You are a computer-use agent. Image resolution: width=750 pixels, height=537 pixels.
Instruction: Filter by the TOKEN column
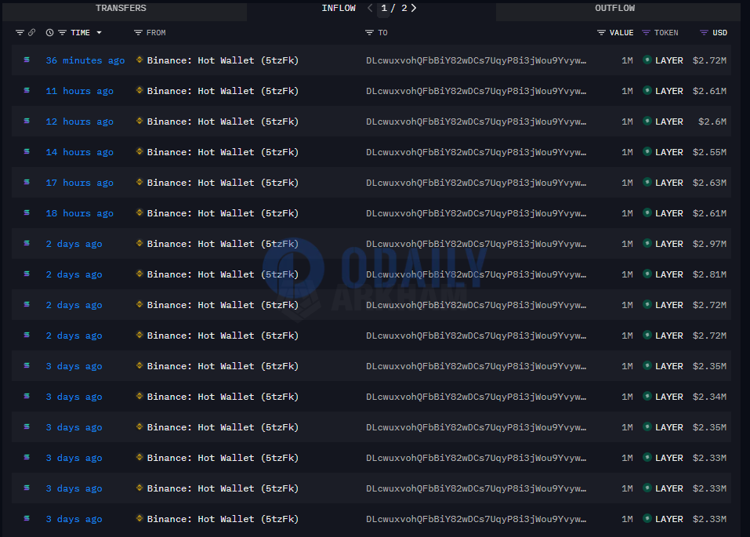(x=647, y=33)
